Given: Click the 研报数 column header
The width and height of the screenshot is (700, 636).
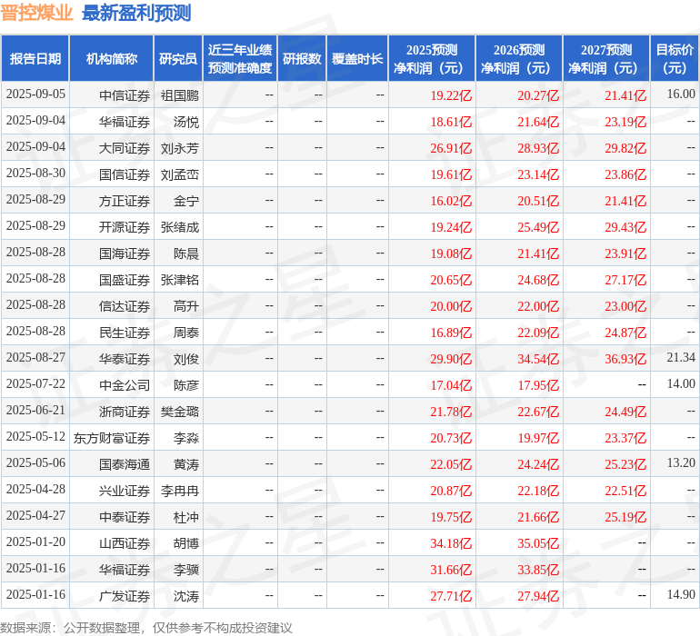Looking at the screenshot, I should 302,59.
